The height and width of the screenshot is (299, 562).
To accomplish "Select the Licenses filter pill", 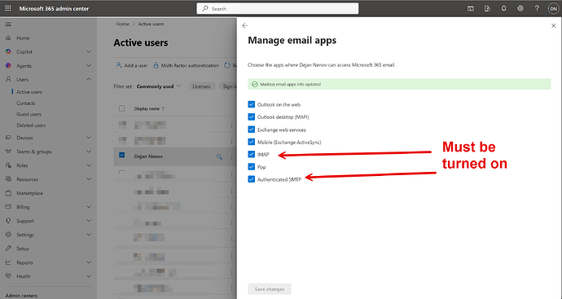I will (201, 86).
